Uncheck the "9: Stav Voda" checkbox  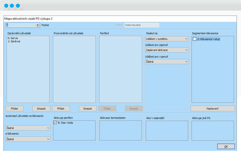pos(56,123)
